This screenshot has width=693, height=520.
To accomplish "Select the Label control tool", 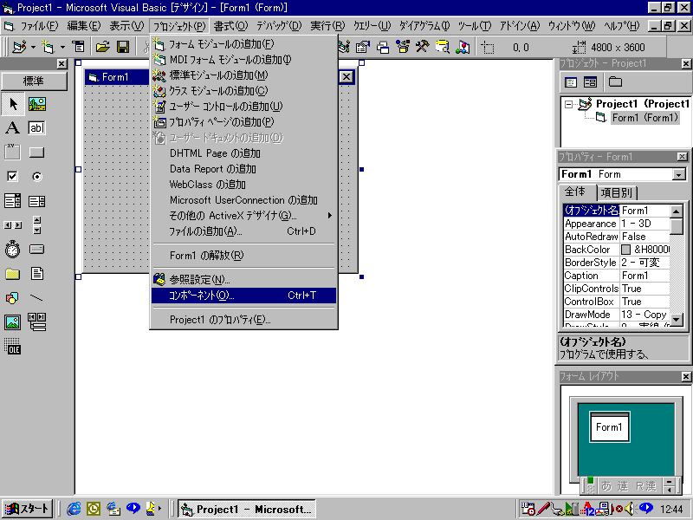I will point(13,128).
